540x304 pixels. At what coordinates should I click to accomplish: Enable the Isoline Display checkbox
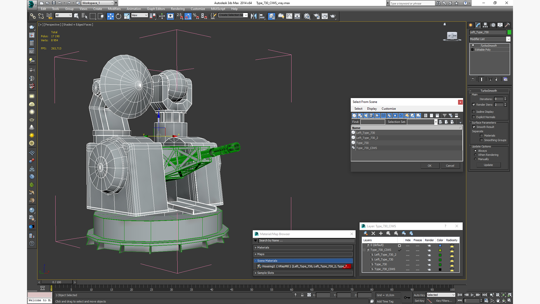coord(474,112)
